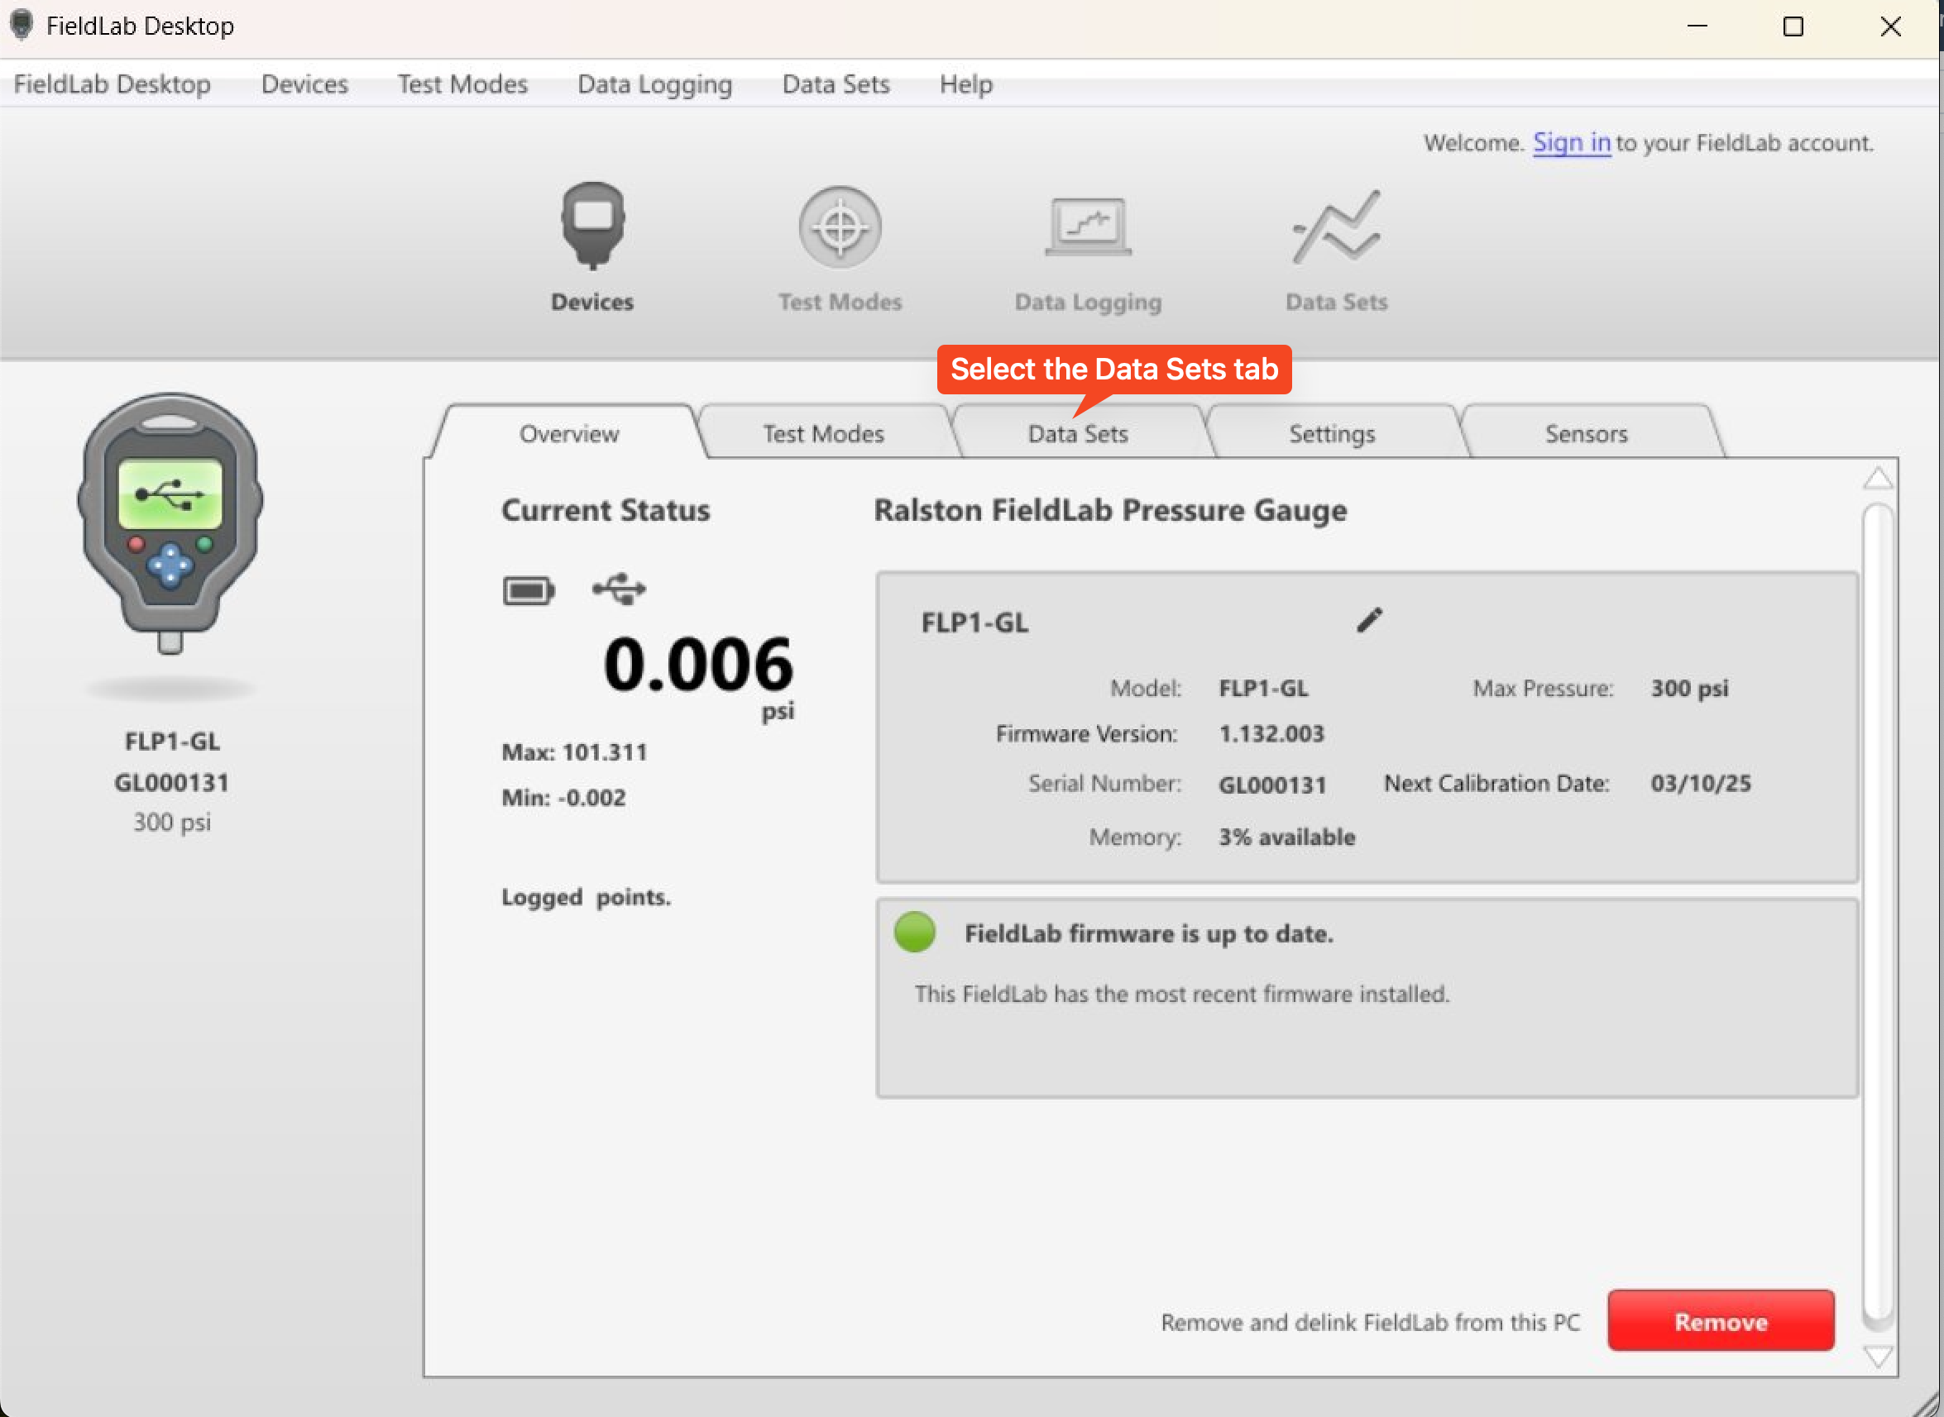This screenshot has height=1417, width=1944.
Task: Open the Devices menu in menu bar
Action: click(304, 84)
